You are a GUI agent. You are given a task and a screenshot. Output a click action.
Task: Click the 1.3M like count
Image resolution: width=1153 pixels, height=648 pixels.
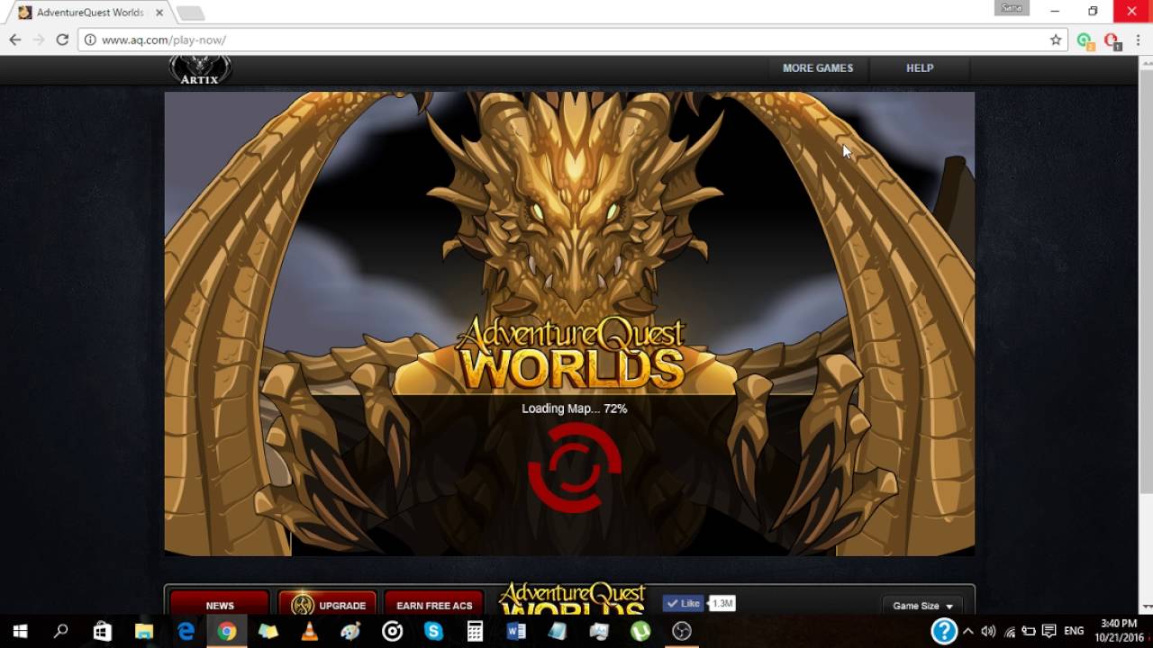pyautogui.click(x=722, y=603)
